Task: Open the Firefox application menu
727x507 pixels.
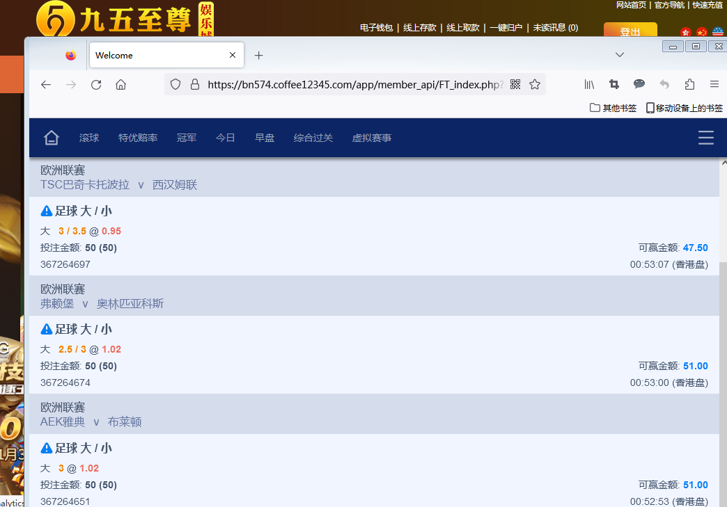Action: tap(714, 84)
